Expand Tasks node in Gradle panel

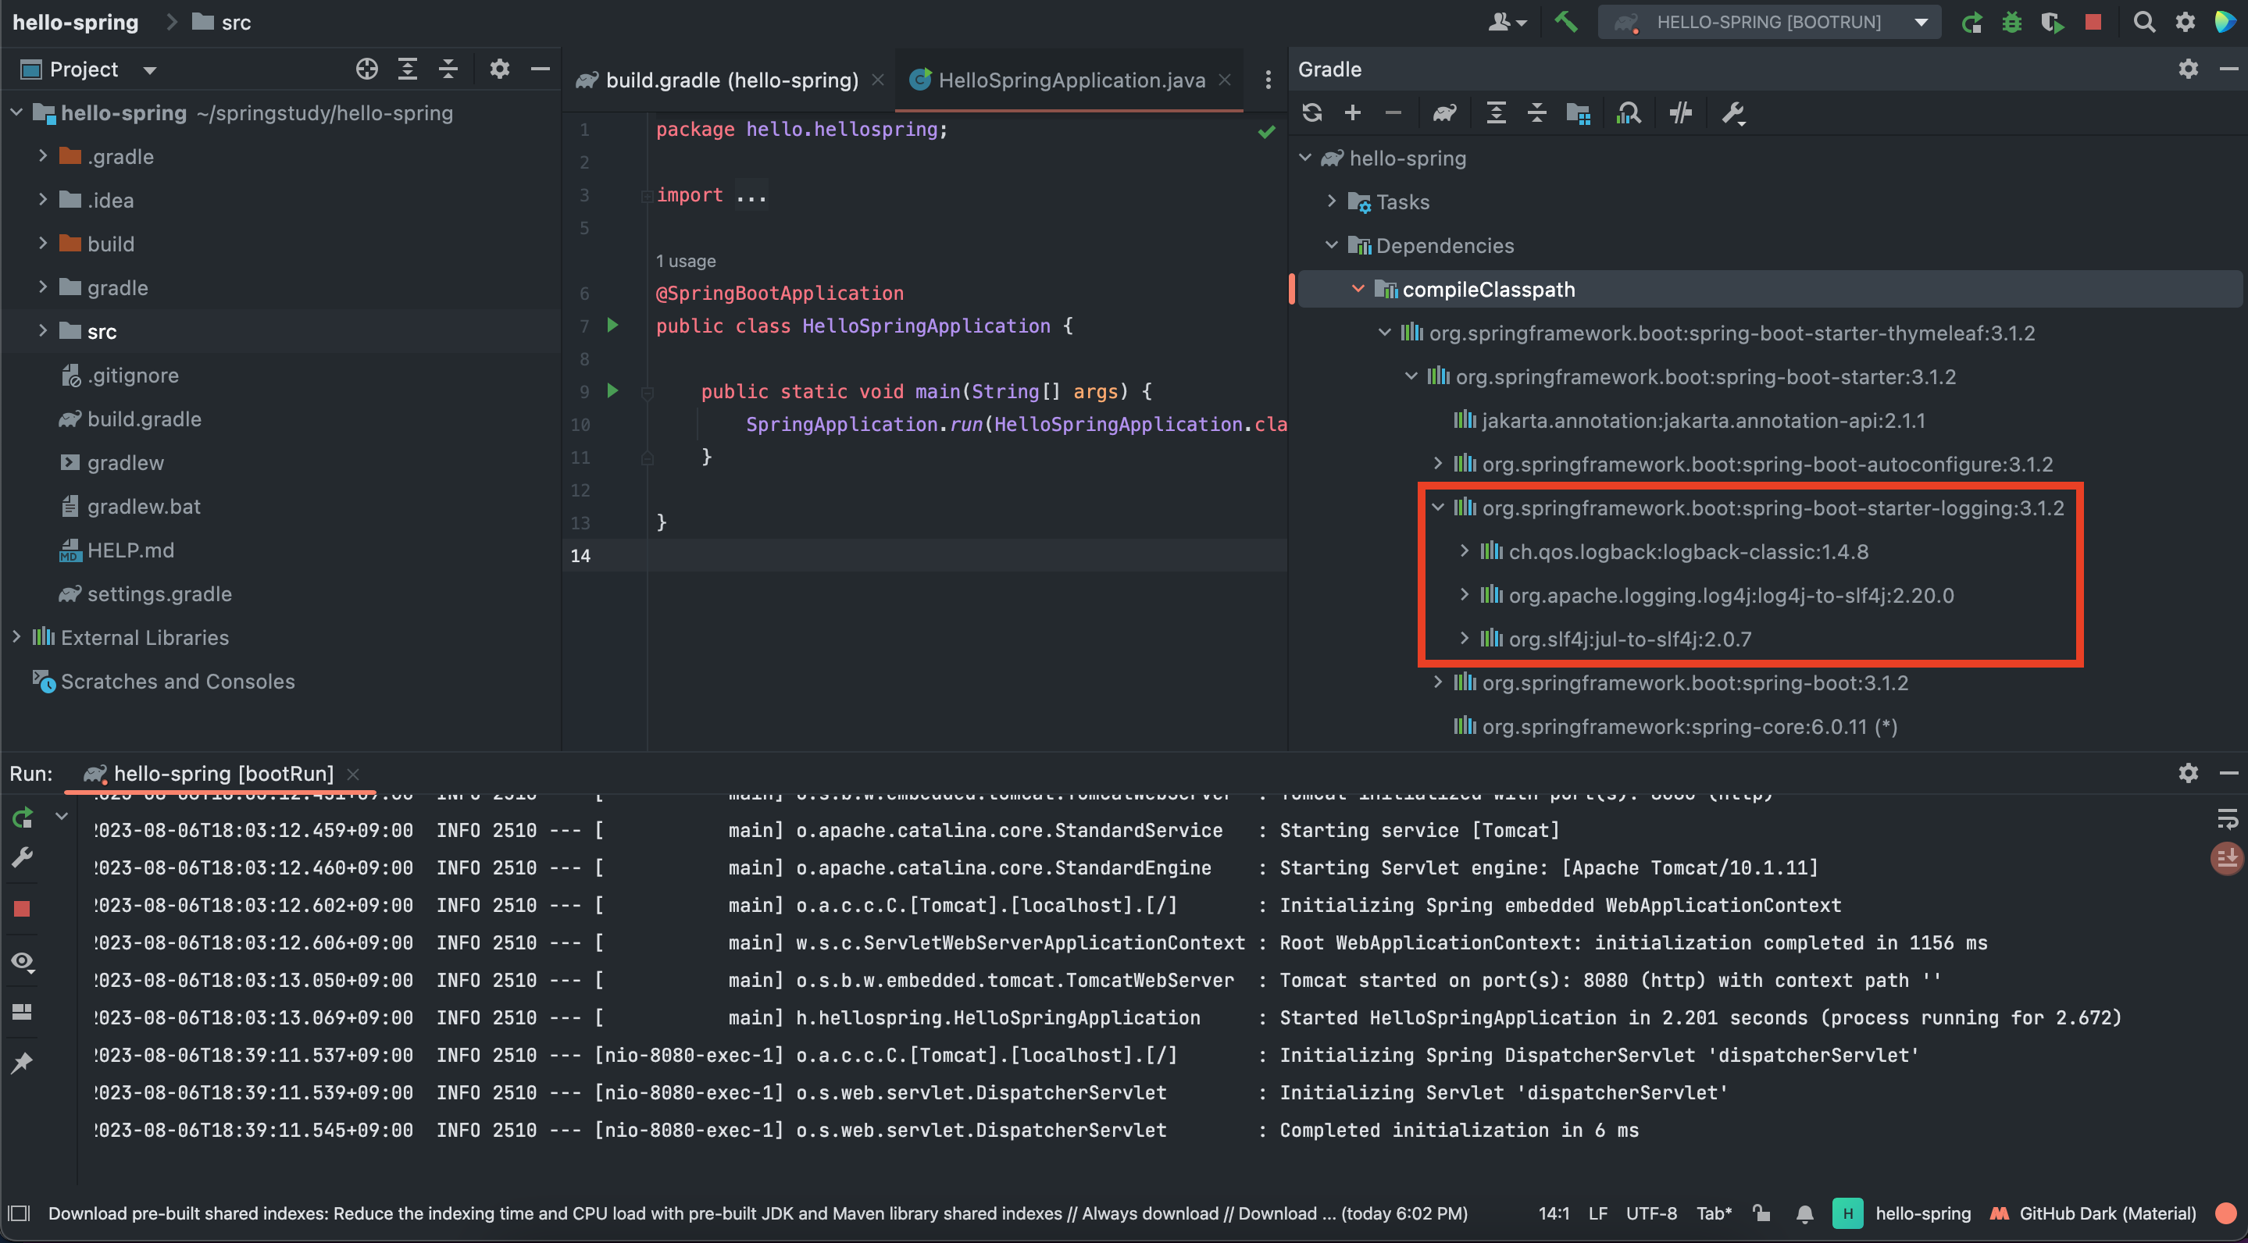[x=1332, y=201]
